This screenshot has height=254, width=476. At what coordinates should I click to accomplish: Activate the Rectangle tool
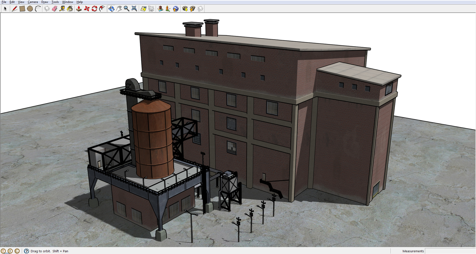pos(22,9)
